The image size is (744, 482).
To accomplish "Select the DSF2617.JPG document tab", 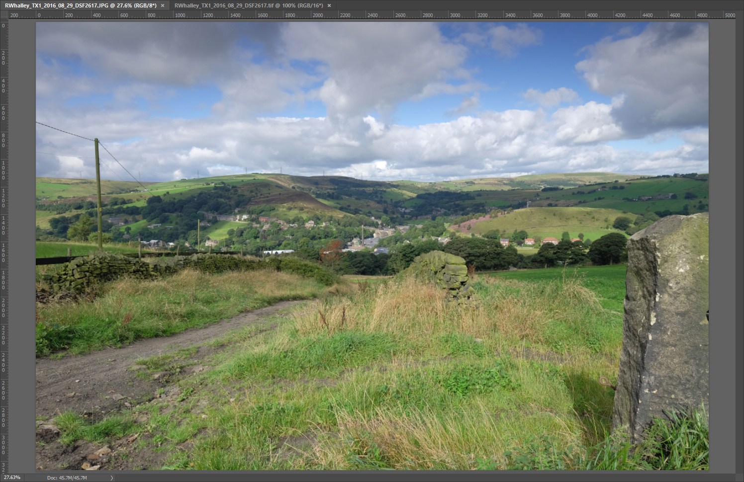I will 80,5.
